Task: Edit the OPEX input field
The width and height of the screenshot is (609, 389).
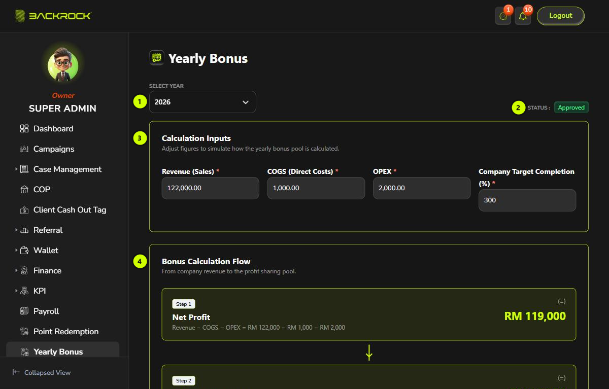Action: point(422,188)
